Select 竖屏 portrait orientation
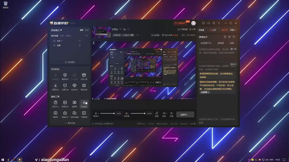289x162 pixels. [87, 30]
